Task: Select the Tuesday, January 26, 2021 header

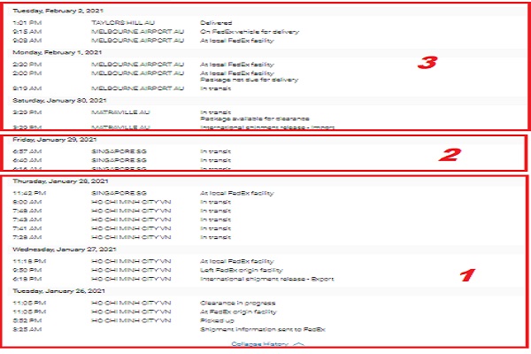Action: 50,289
